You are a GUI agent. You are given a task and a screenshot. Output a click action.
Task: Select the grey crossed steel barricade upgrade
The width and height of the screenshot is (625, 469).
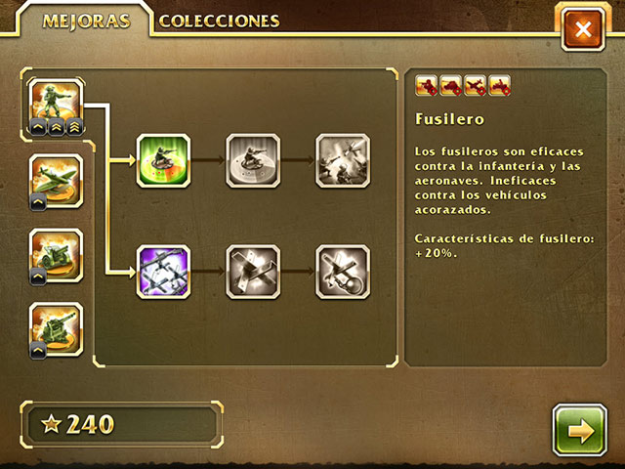pos(253,272)
